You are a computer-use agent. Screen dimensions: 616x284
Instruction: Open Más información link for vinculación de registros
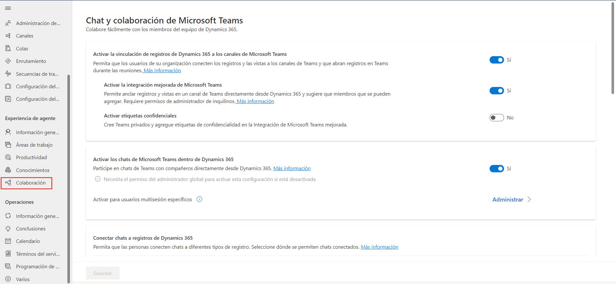[162, 71]
